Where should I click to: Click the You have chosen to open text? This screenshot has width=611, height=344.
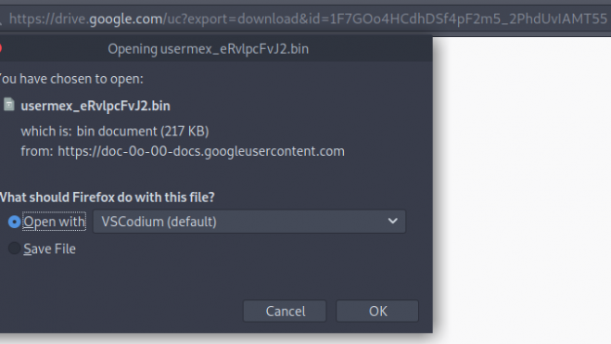point(71,79)
